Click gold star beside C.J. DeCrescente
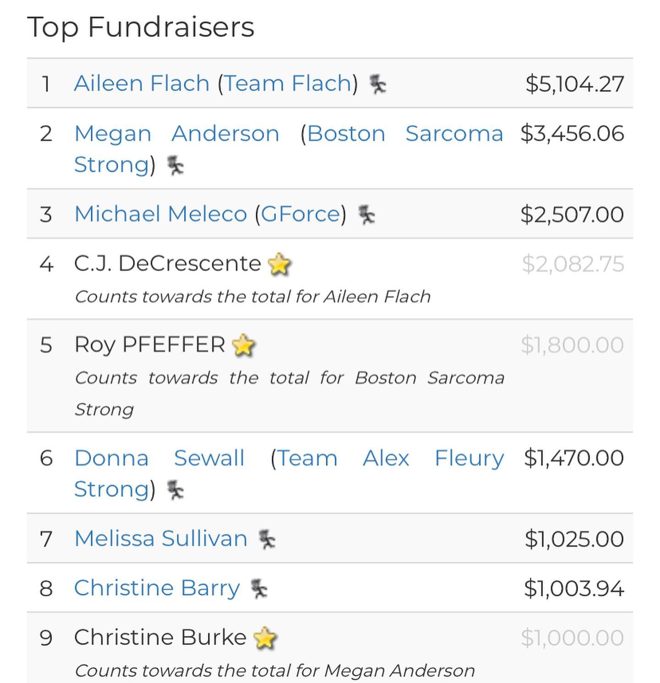 pyautogui.click(x=279, y=264)
